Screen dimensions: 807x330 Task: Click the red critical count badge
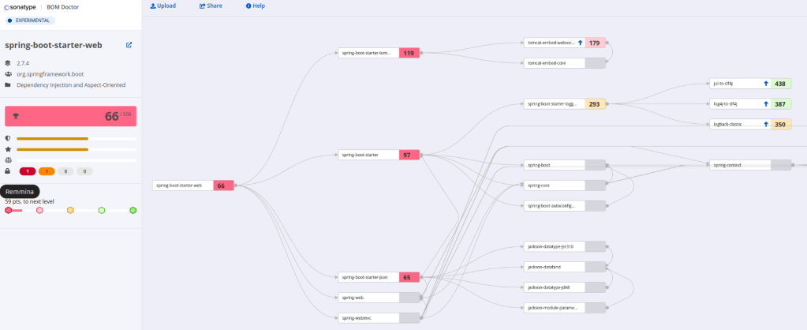tap(28, 171)
